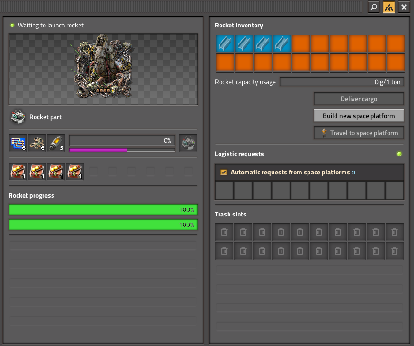
Task: Toggle the logistic network circuit icon
Action: [x=389, y=7]
